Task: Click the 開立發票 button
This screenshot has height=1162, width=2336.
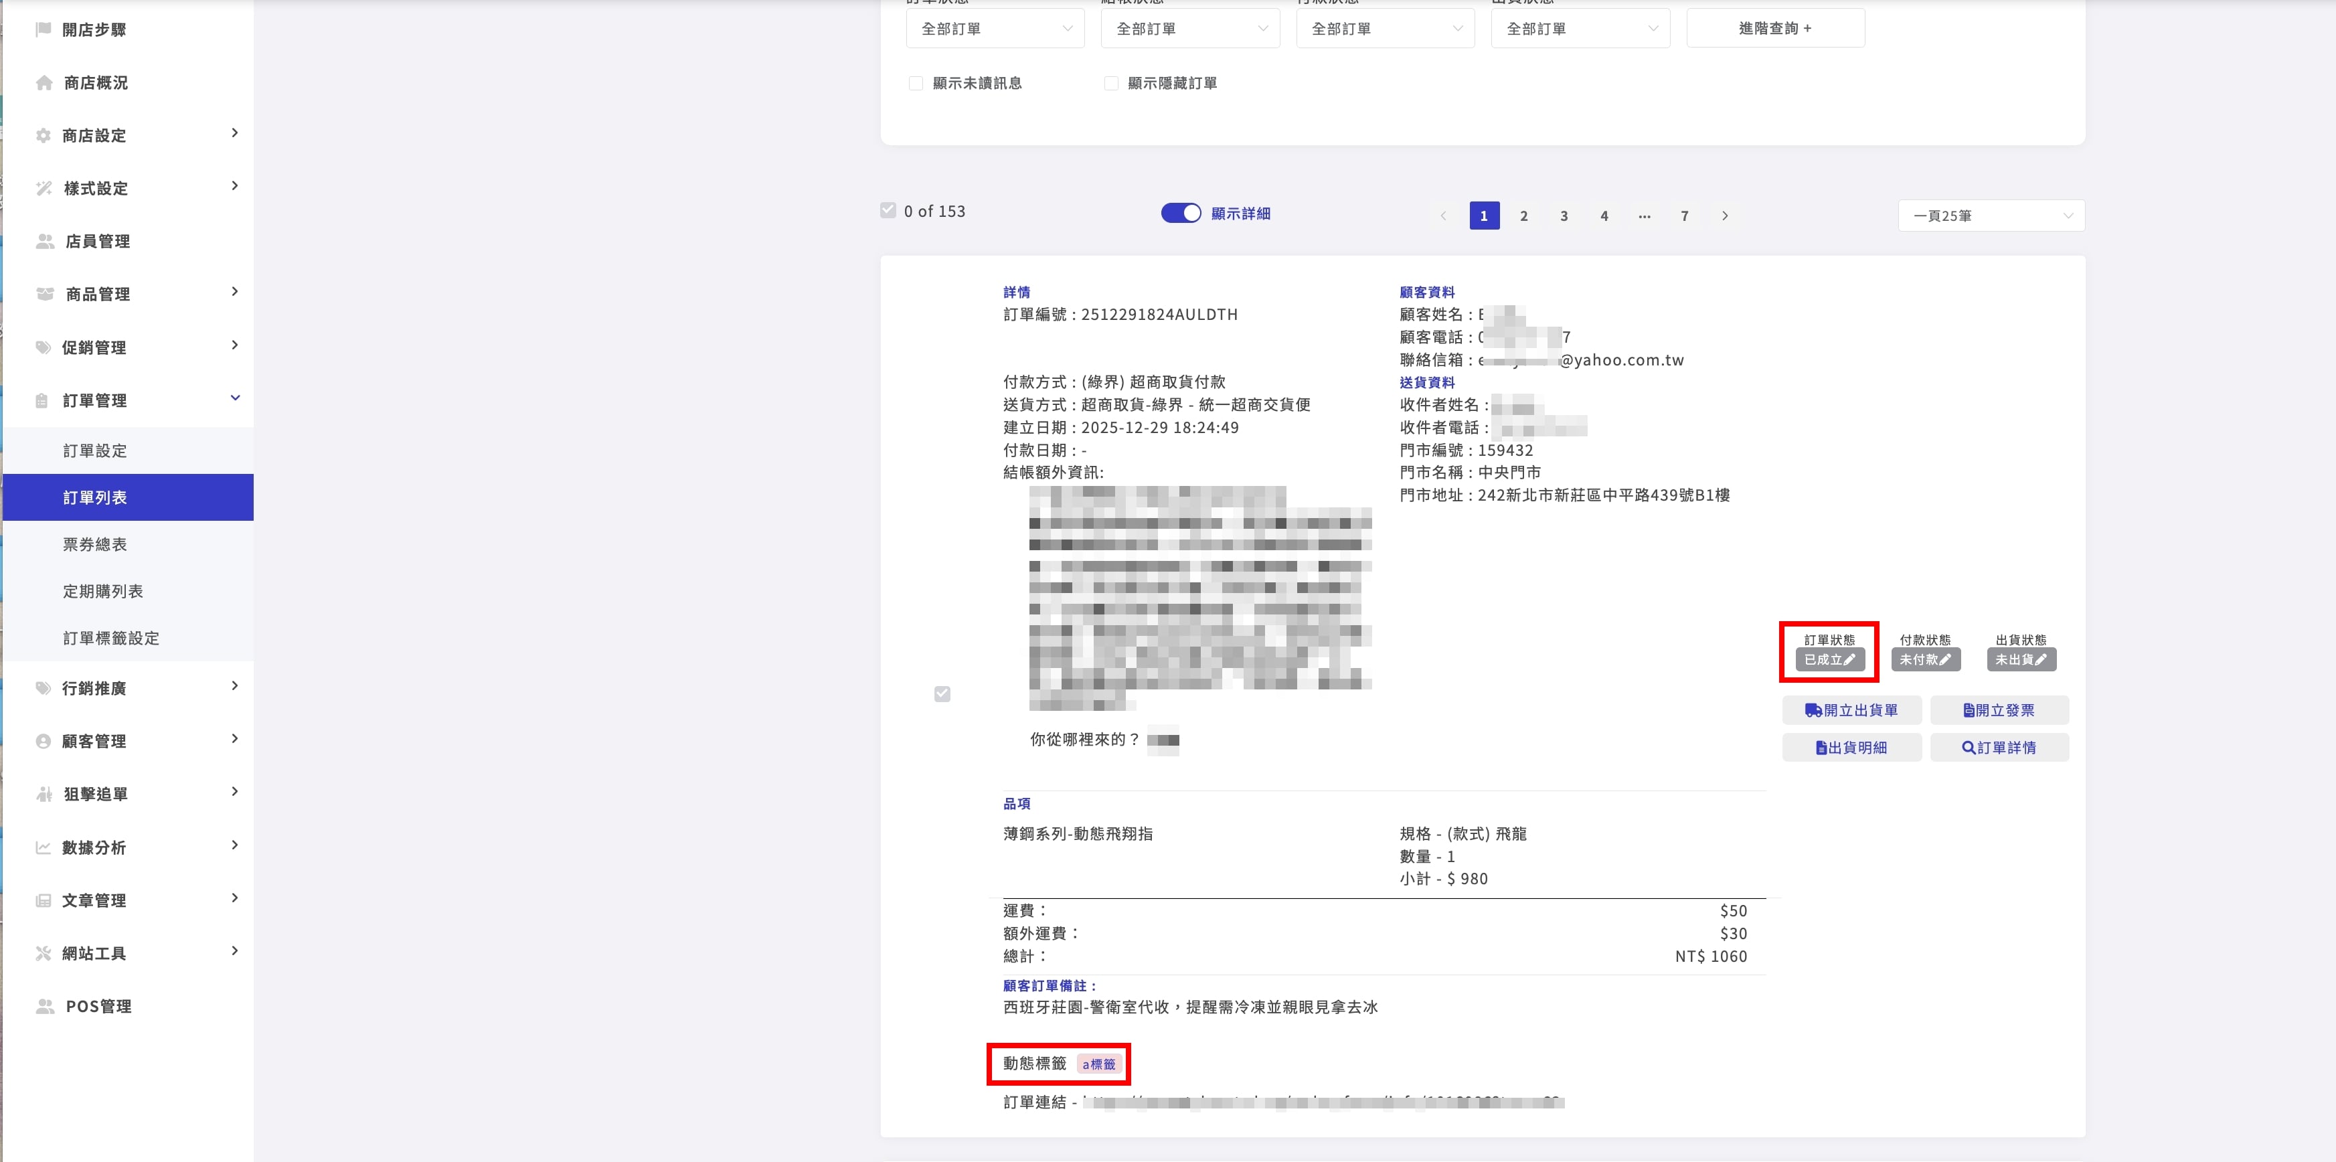Action: [1999, 710]
